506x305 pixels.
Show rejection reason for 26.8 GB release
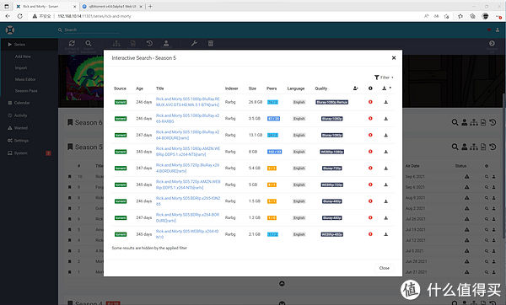coord(370,102)
